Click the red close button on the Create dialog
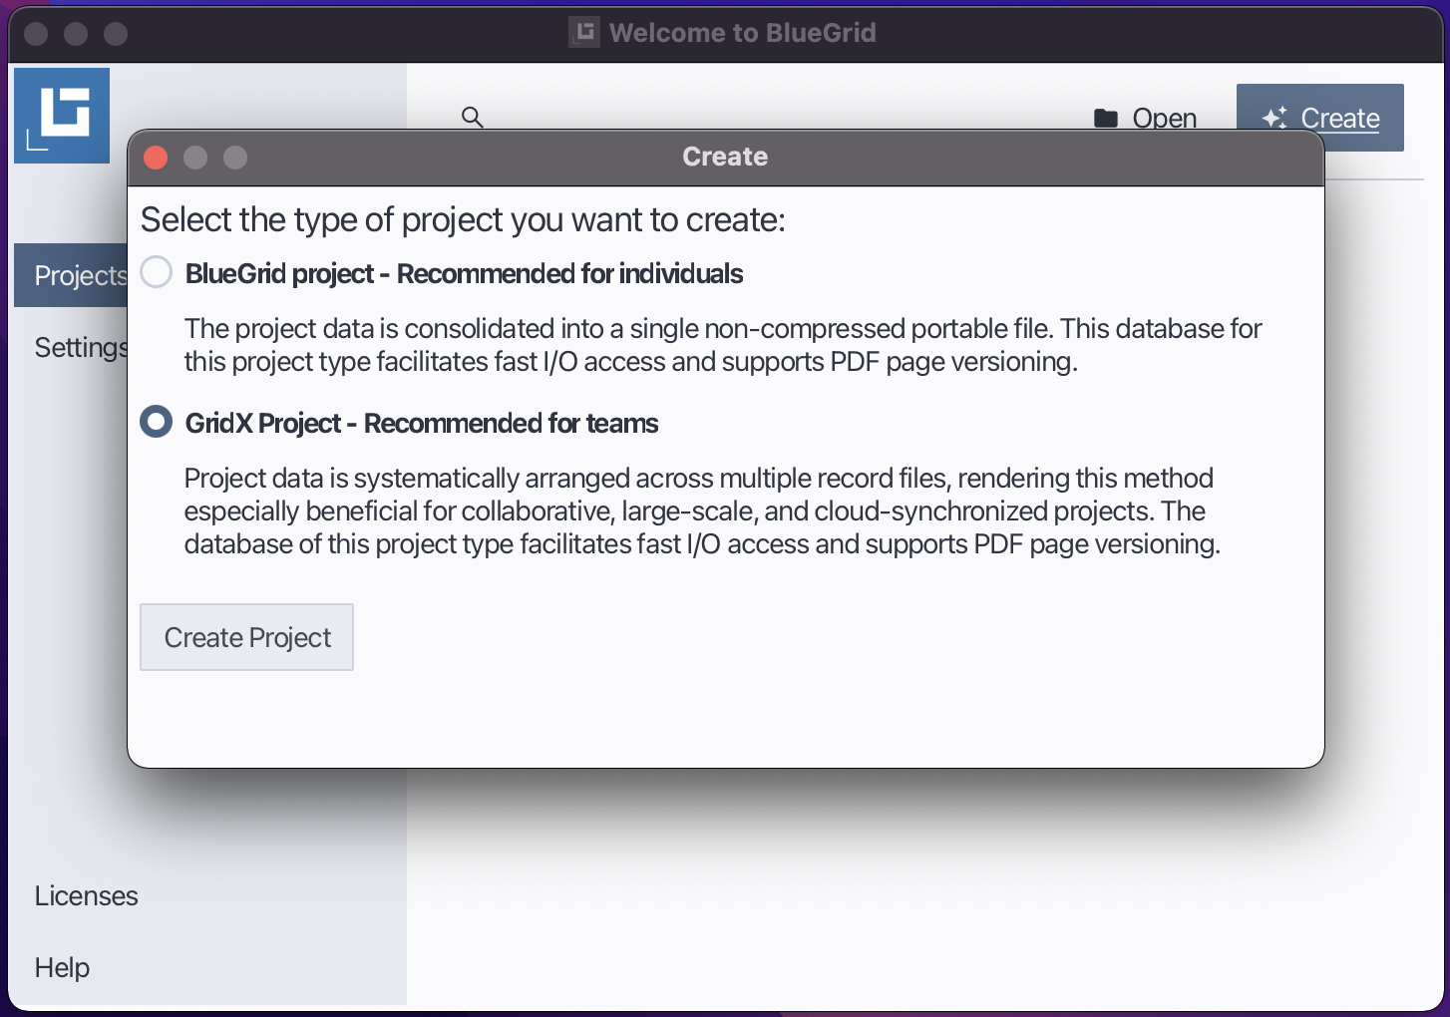The width and height of the screenshot is (1450, 1017). click(156, 158)
